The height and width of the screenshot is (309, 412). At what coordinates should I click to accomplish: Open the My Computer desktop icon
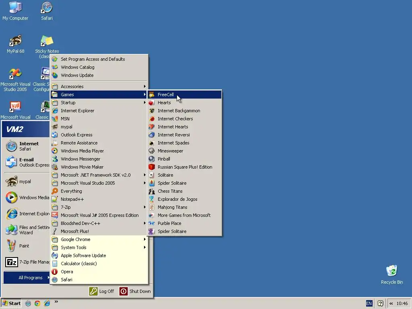point(15,11)
